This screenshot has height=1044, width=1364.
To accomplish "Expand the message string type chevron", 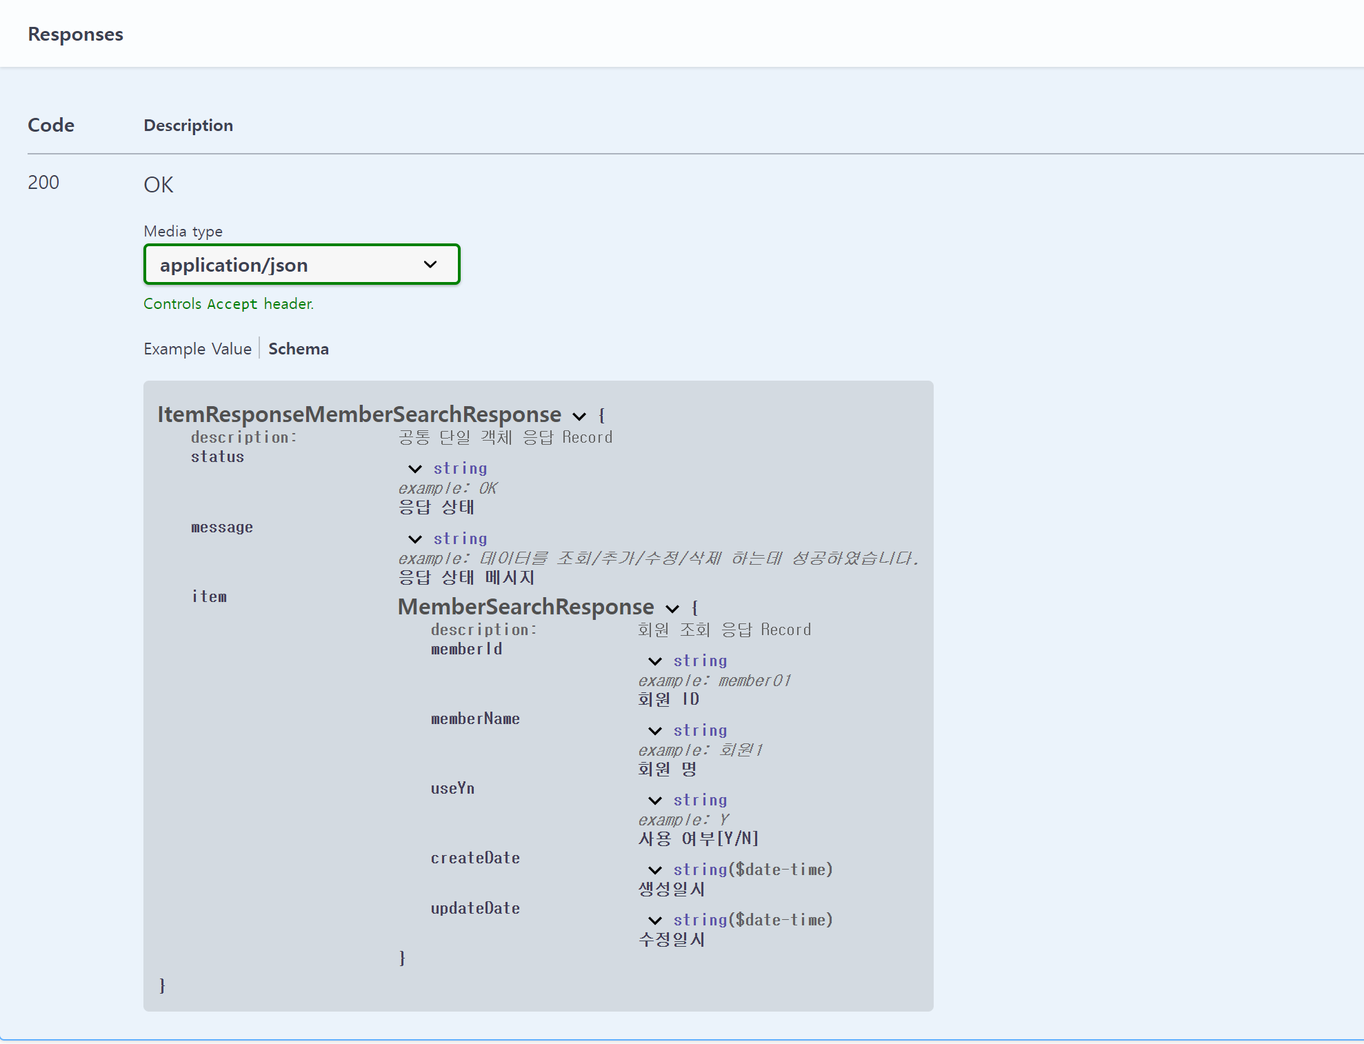I will point(415,539).
